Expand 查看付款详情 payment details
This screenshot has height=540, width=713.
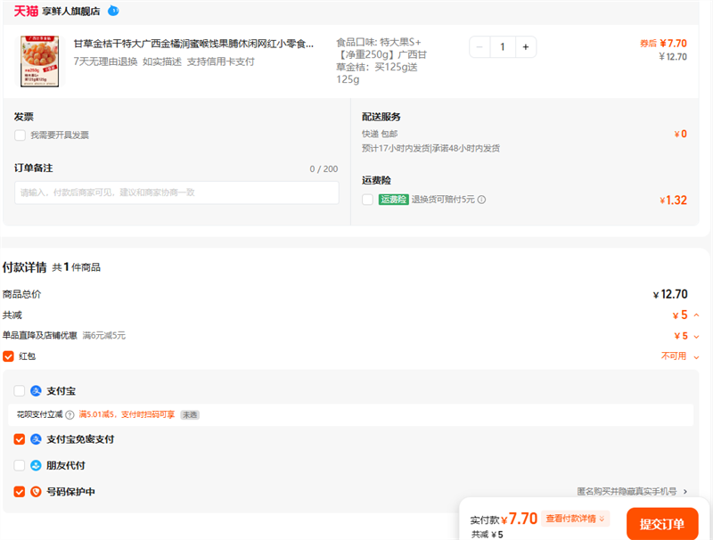click(576, 519)
